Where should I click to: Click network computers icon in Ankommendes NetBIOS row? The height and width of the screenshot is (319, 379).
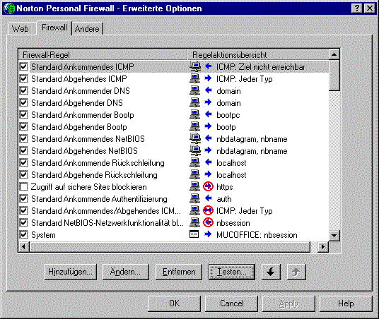click(195, 138)
